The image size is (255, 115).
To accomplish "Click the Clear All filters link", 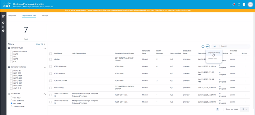I will click(40, 44).
